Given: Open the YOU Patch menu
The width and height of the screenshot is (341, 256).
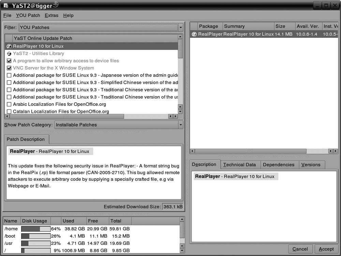Looking at the screenshot, I should coord(28,15).
